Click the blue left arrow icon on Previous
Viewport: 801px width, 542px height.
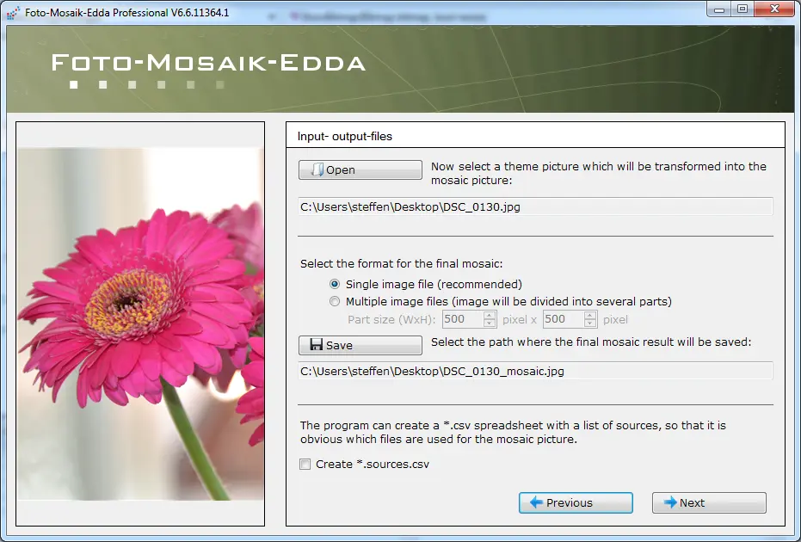coord(536,502)
